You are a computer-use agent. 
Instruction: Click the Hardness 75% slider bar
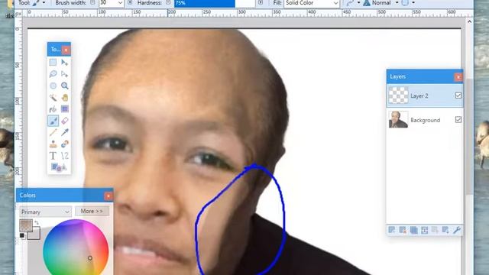click(x=214, y=3)
